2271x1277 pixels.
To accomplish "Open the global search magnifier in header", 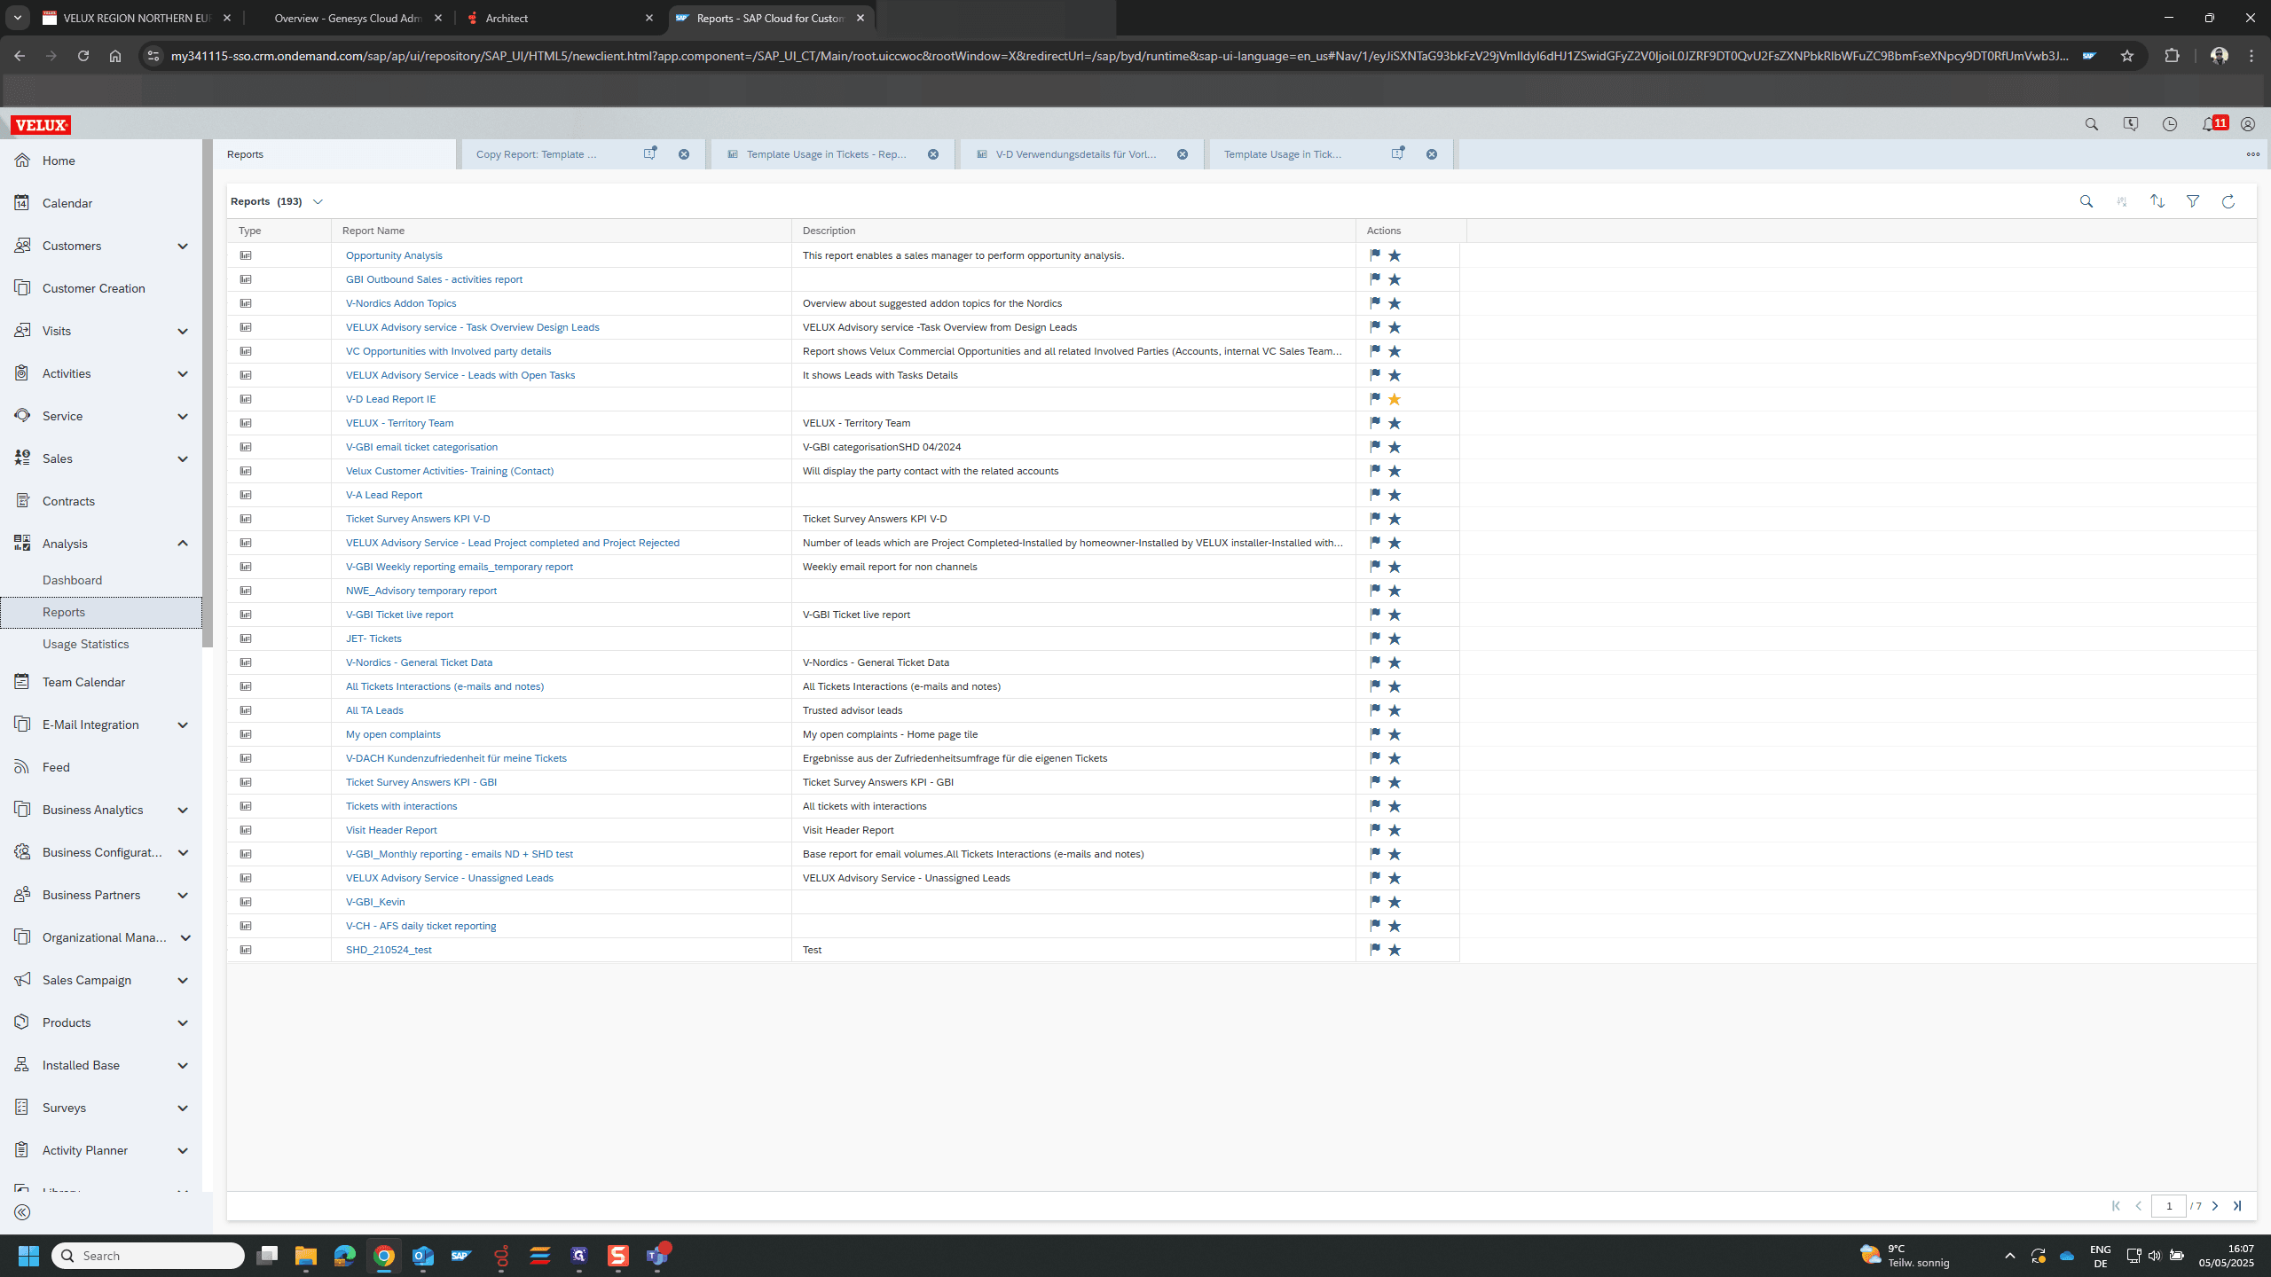I will pyautogui.click(x=2091, y=124).
